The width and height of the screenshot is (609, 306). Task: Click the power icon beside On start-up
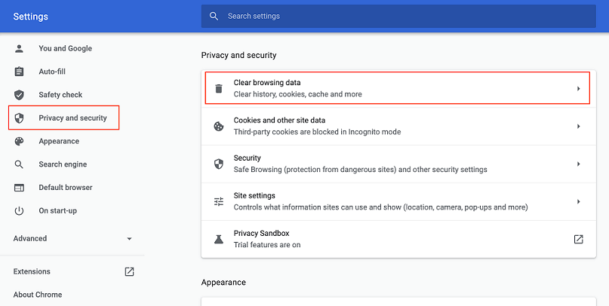click(19, 211)
